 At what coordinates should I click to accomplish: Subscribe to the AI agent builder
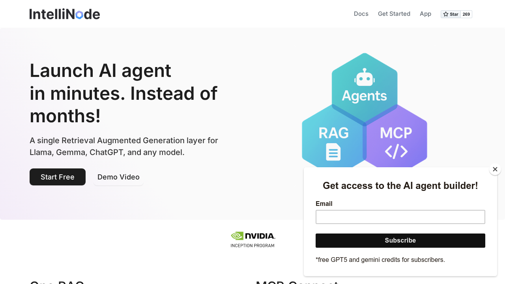[400, 241]
